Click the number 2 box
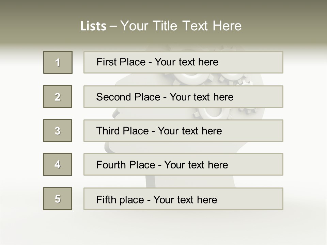Viewport: 327px width, 245px height. click(58, 97)
